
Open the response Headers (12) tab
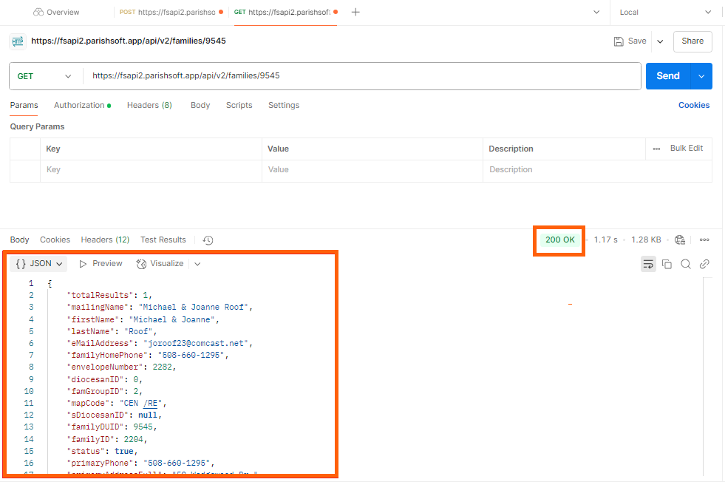[x=105, y=240]
